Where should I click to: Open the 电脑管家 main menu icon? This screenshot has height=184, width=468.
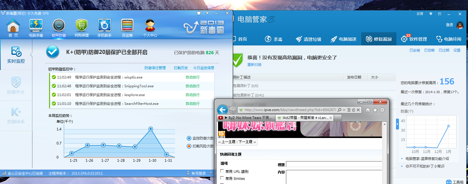[440, 14]
